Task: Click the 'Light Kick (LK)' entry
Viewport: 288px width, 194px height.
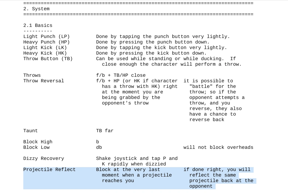Action: [x=45, y=48]
